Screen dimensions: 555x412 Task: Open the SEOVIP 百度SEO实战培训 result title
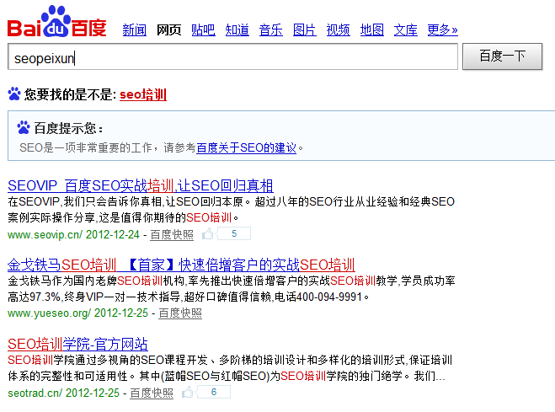[140, 185]
